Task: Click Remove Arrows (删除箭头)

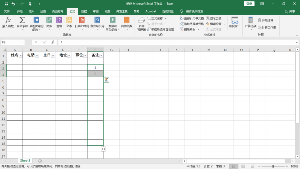Action: (187, 29)
